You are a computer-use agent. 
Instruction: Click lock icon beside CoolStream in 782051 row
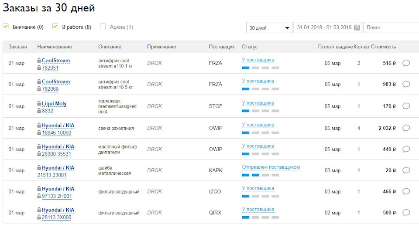39,60
